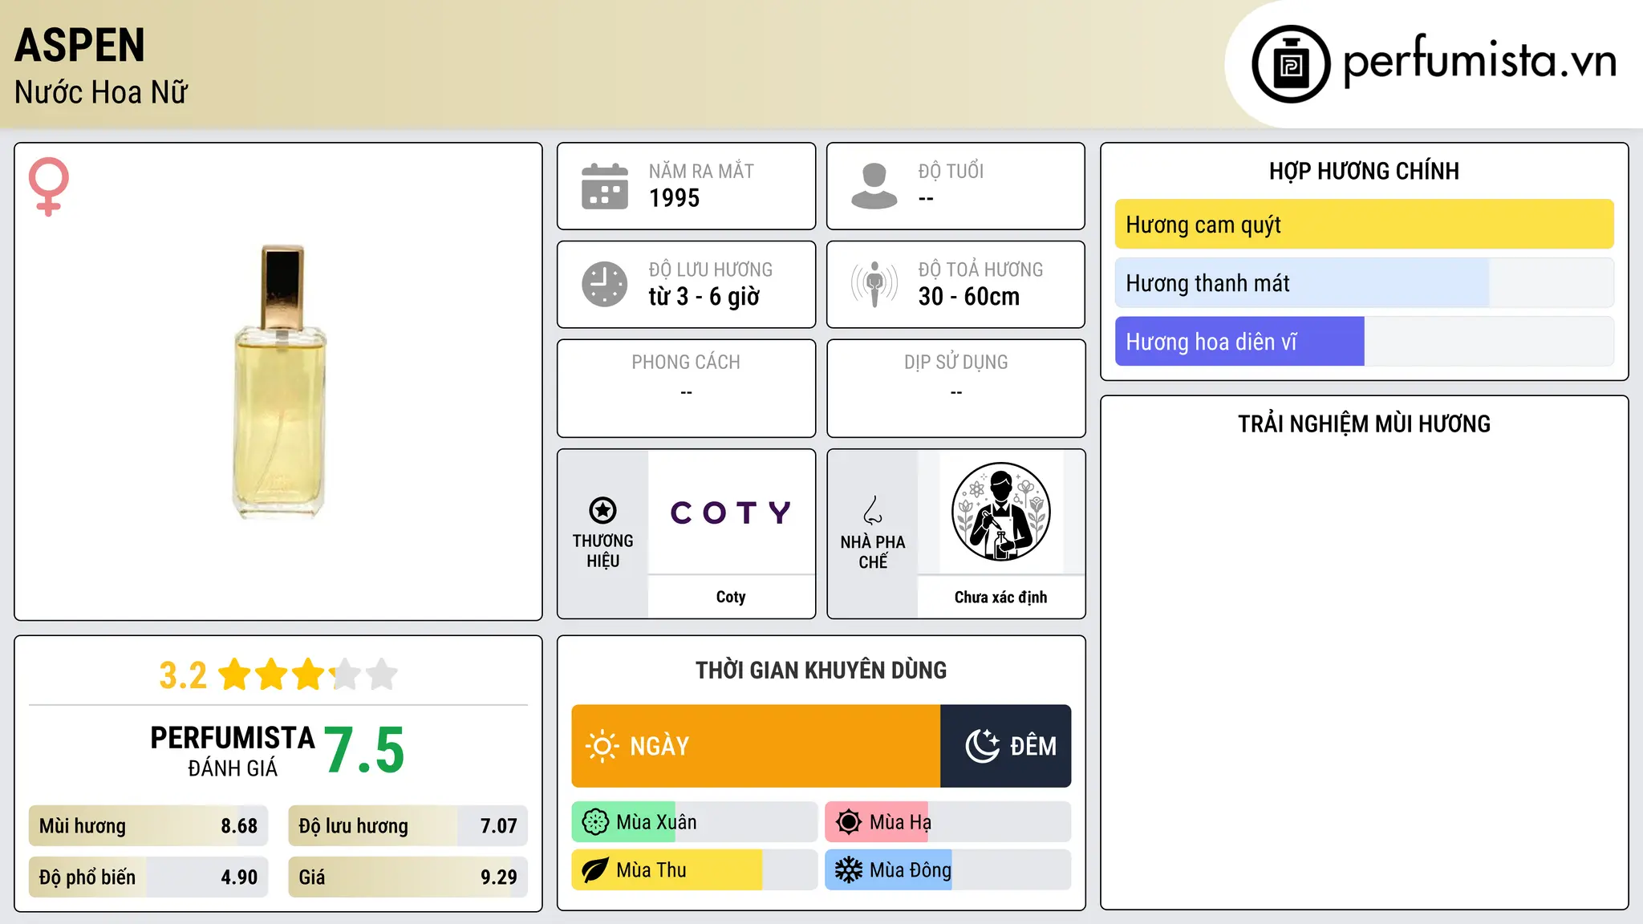Click the perfumista.vn bottle logo icon
The height and width of the screenshot is (924, 1643).
click(x=1291, y=64)
